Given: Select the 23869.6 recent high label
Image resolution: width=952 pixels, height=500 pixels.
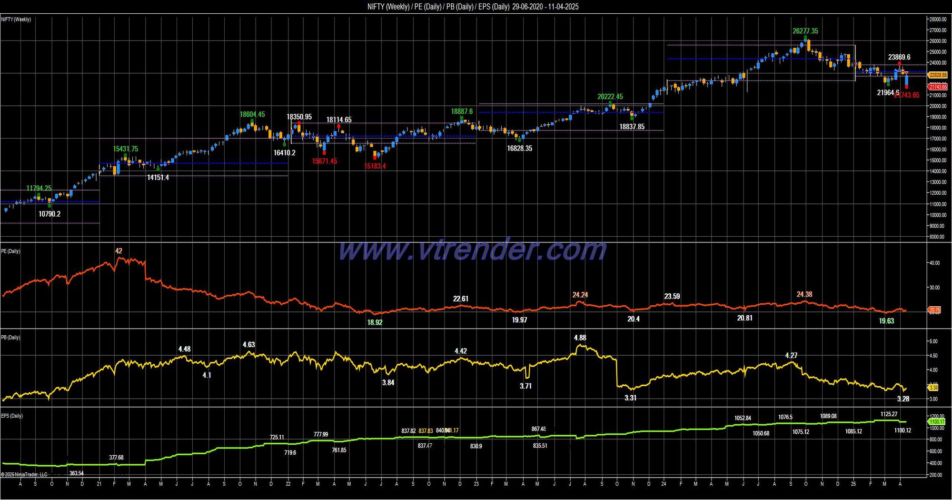Looking at the screenshot, I should [x=899, y=57].
